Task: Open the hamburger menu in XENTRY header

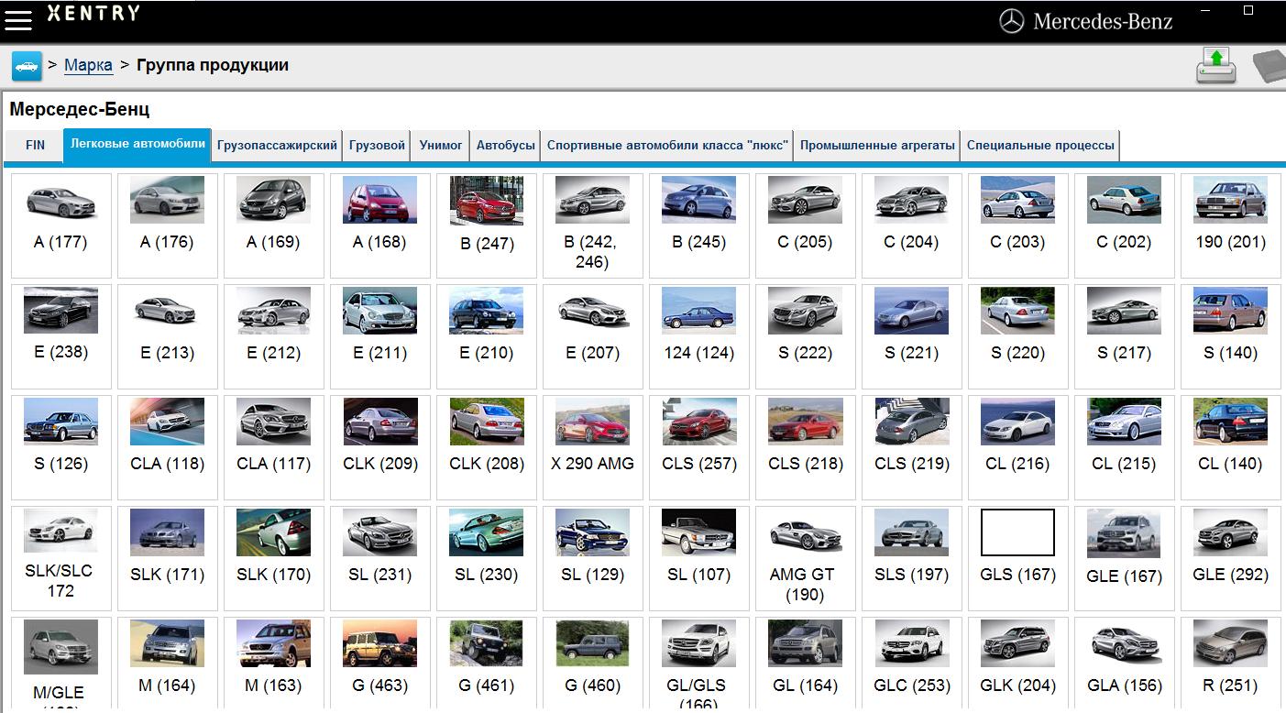Action: point(18,18)
